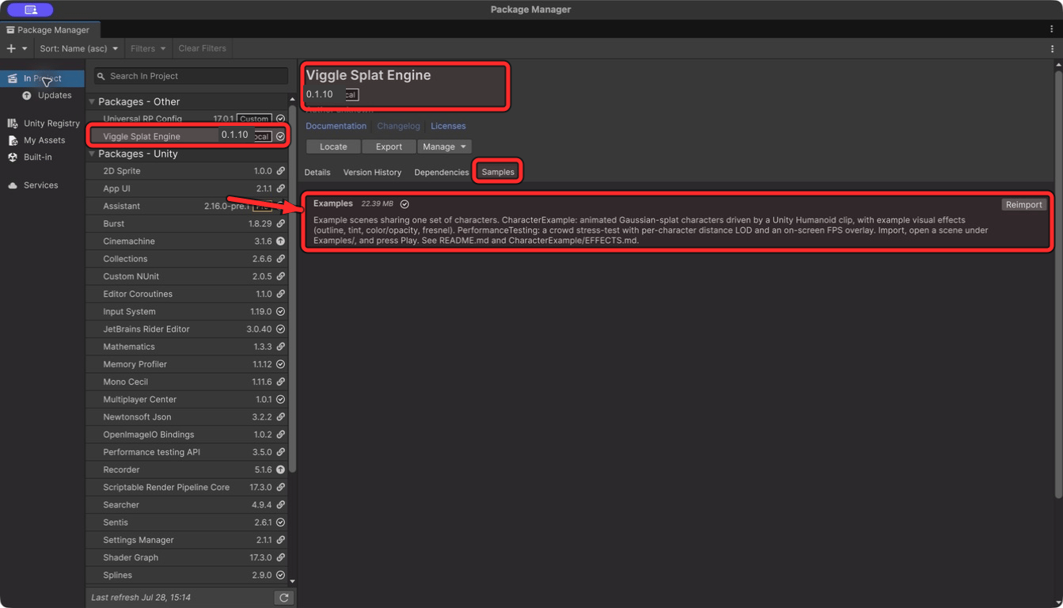Click the Memory Profiler checkmark icon
The image size is (1063, 608).
[x=280, y=364]
